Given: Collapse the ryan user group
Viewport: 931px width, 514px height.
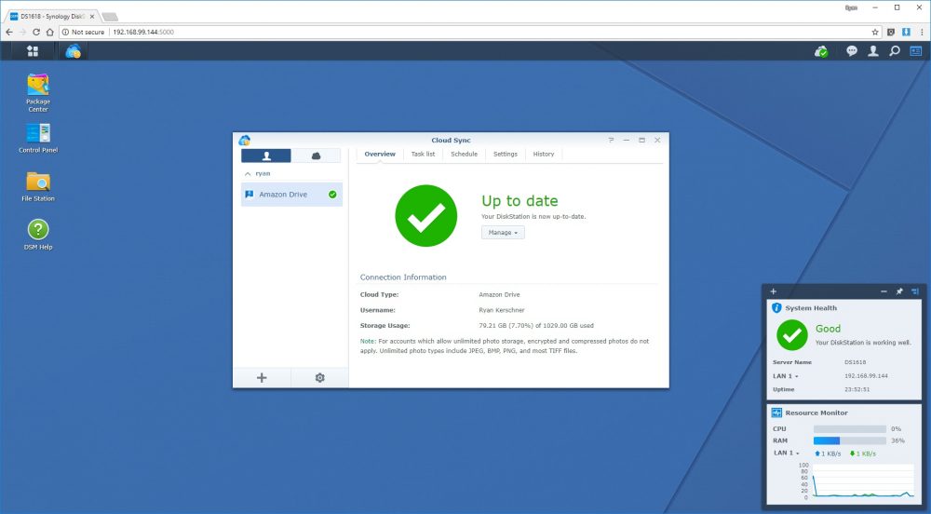Looking at the screenshot, I should (248, 174).
